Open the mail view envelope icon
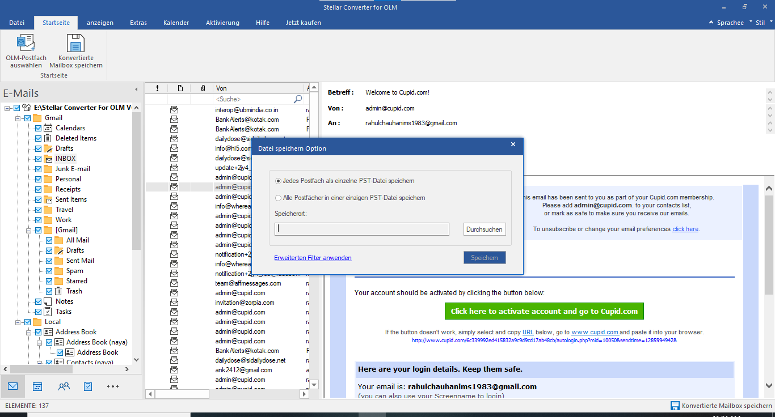 [12, 386]
